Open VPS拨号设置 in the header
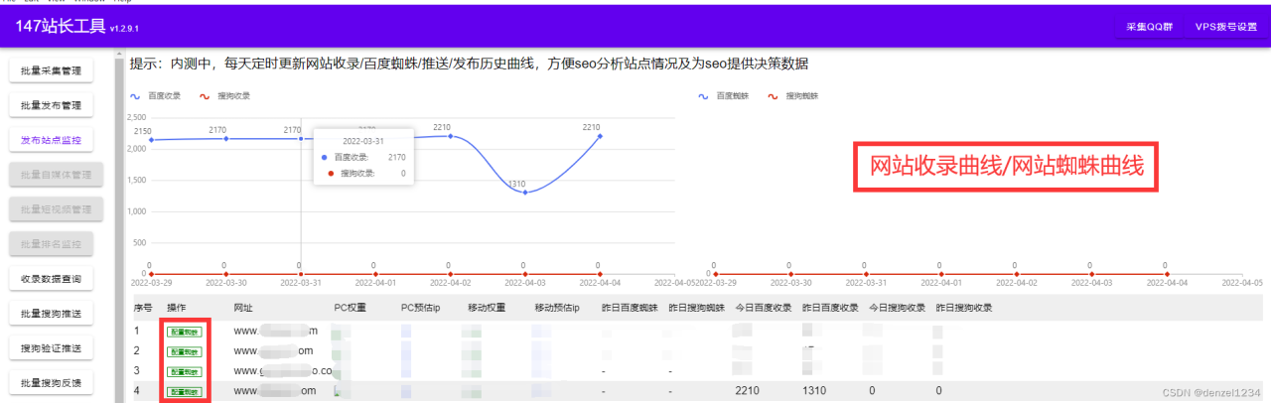 1225,27
